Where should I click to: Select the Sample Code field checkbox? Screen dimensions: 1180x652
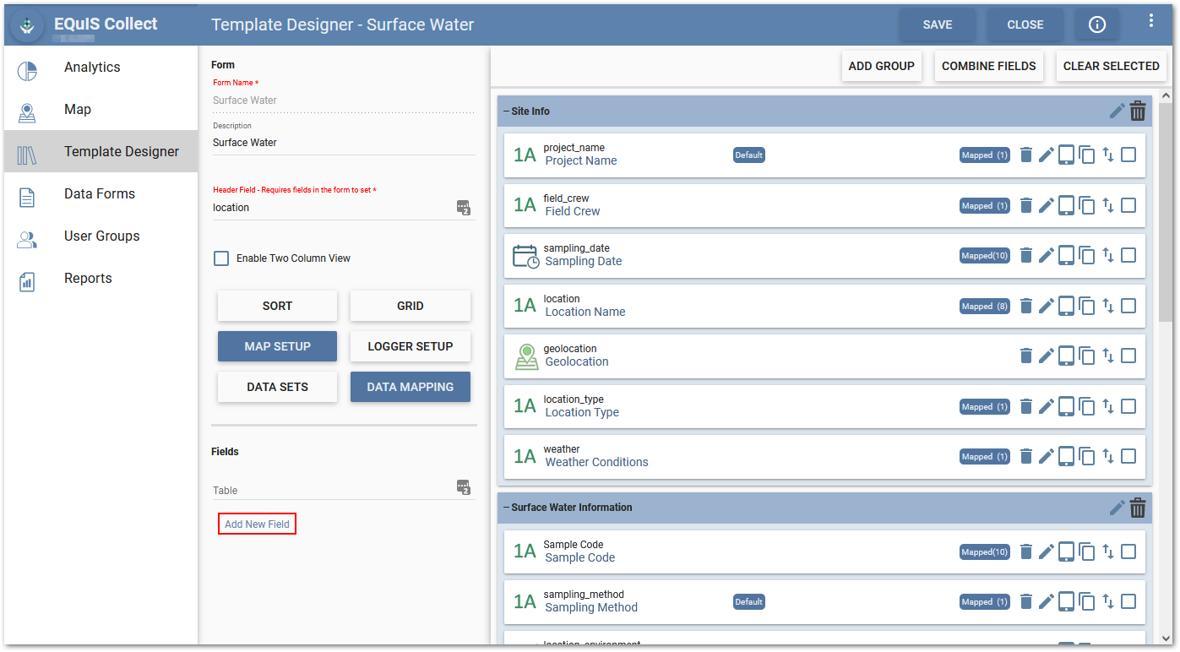coord(1128,551)
